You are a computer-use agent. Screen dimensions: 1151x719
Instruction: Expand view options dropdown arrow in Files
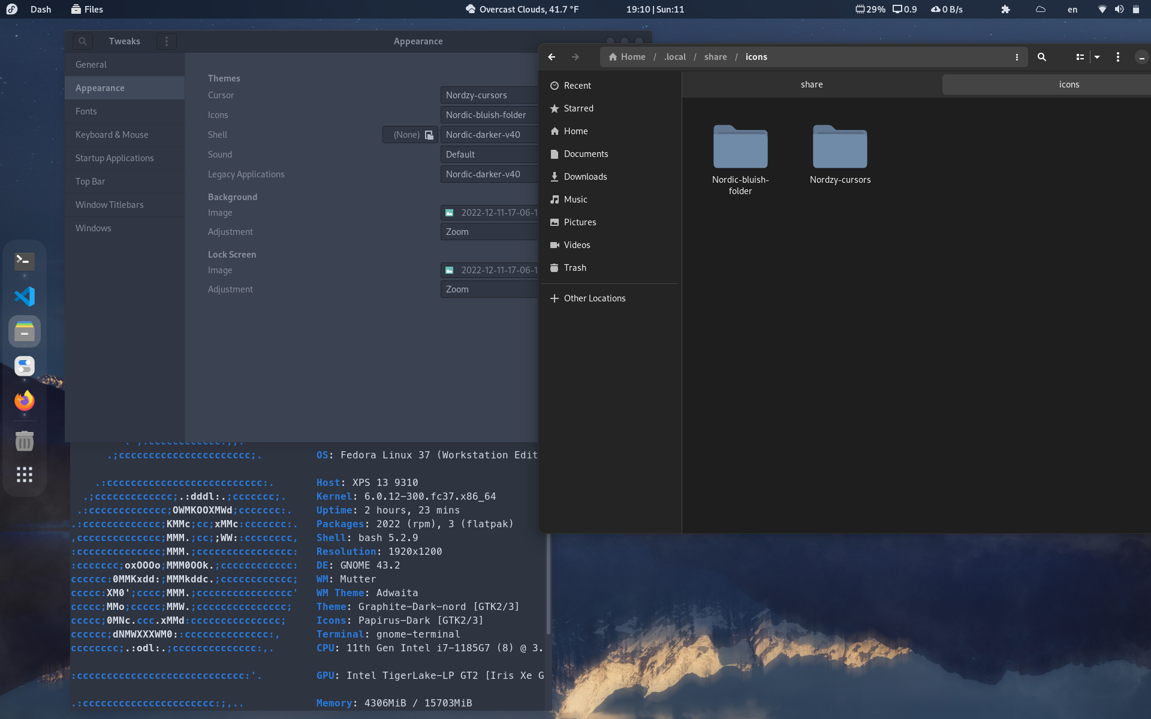click(x=1097, y=57)
